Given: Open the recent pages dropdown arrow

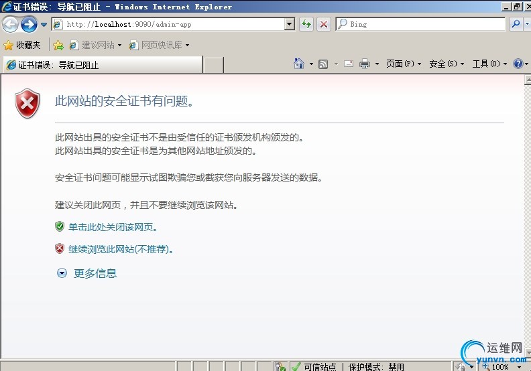Looking at the screenshot, I should [44, 24].
